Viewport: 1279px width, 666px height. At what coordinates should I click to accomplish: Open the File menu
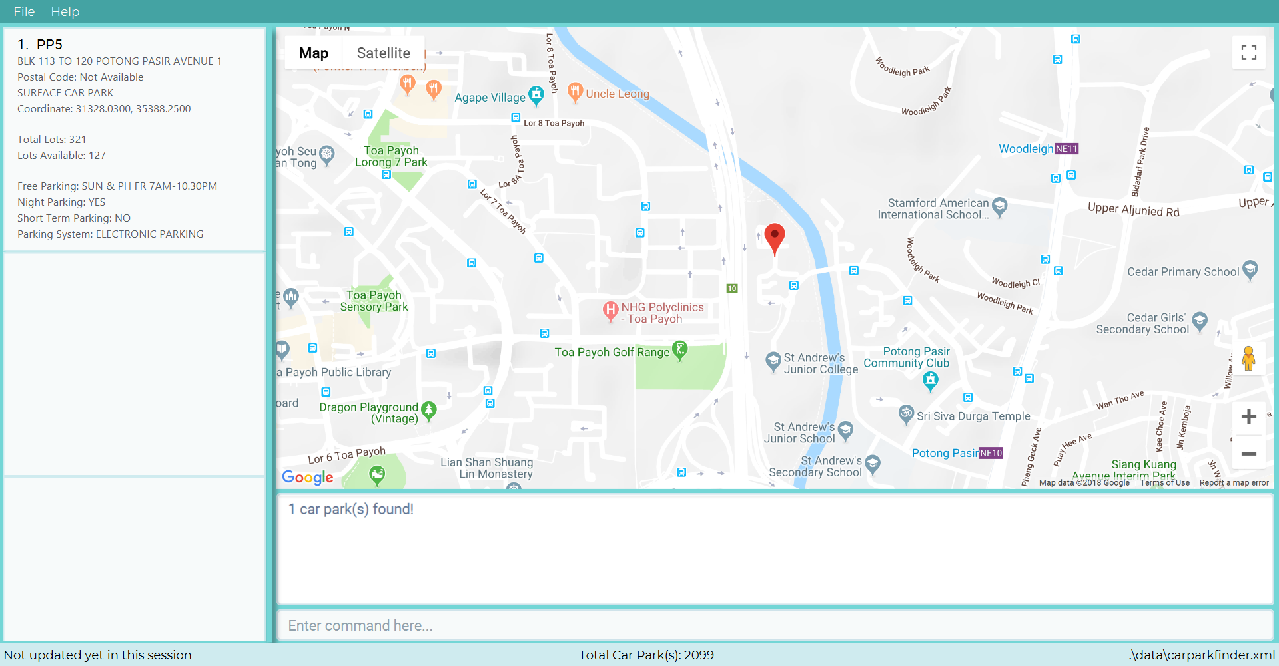[24, 11]
